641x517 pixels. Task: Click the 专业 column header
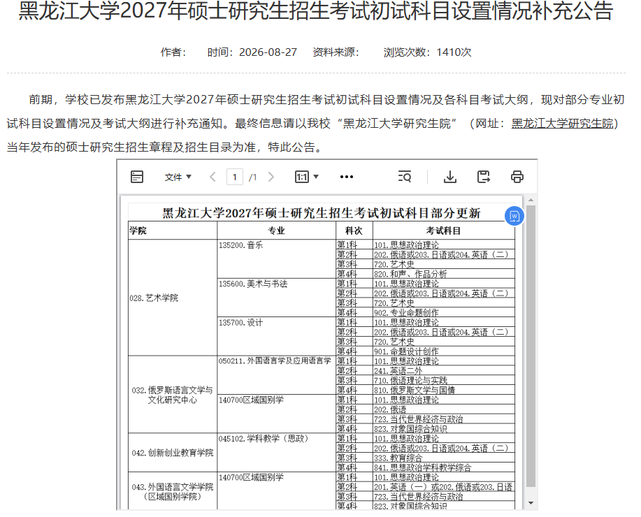click(x=276, y=231)
